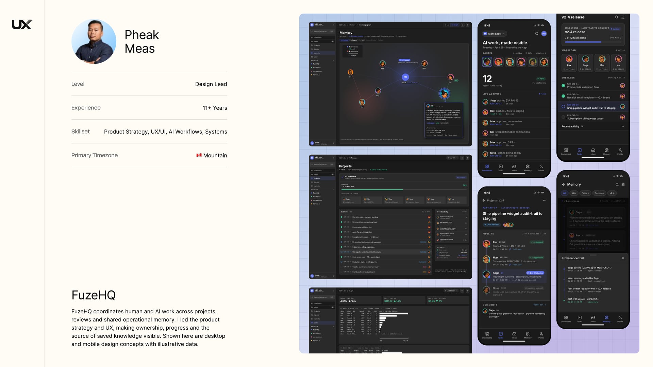653x367 pixels.
Task: Open 'View all 4' comments link
Action: coord(539,305)
